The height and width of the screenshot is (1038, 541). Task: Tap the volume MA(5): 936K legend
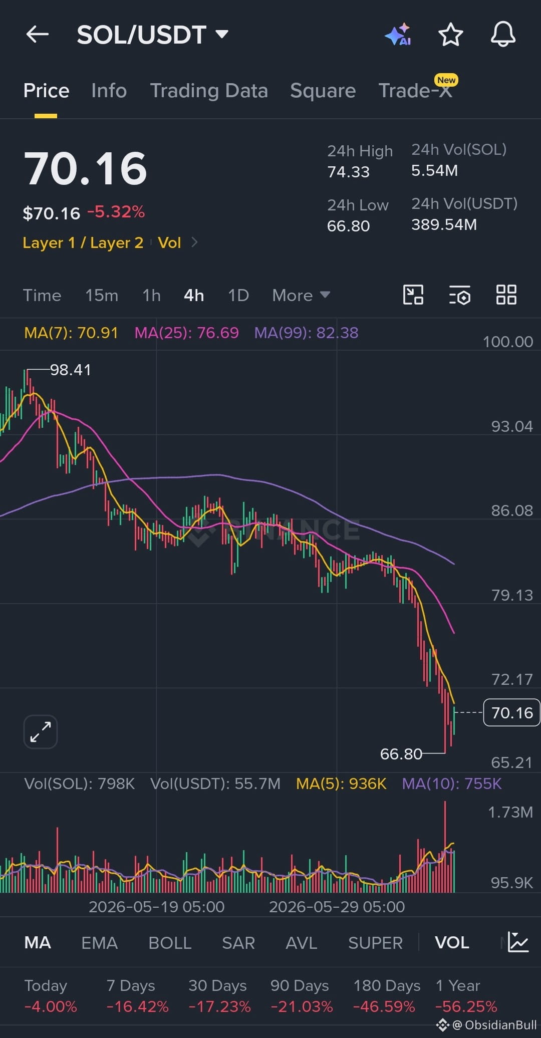click(341, 784)
